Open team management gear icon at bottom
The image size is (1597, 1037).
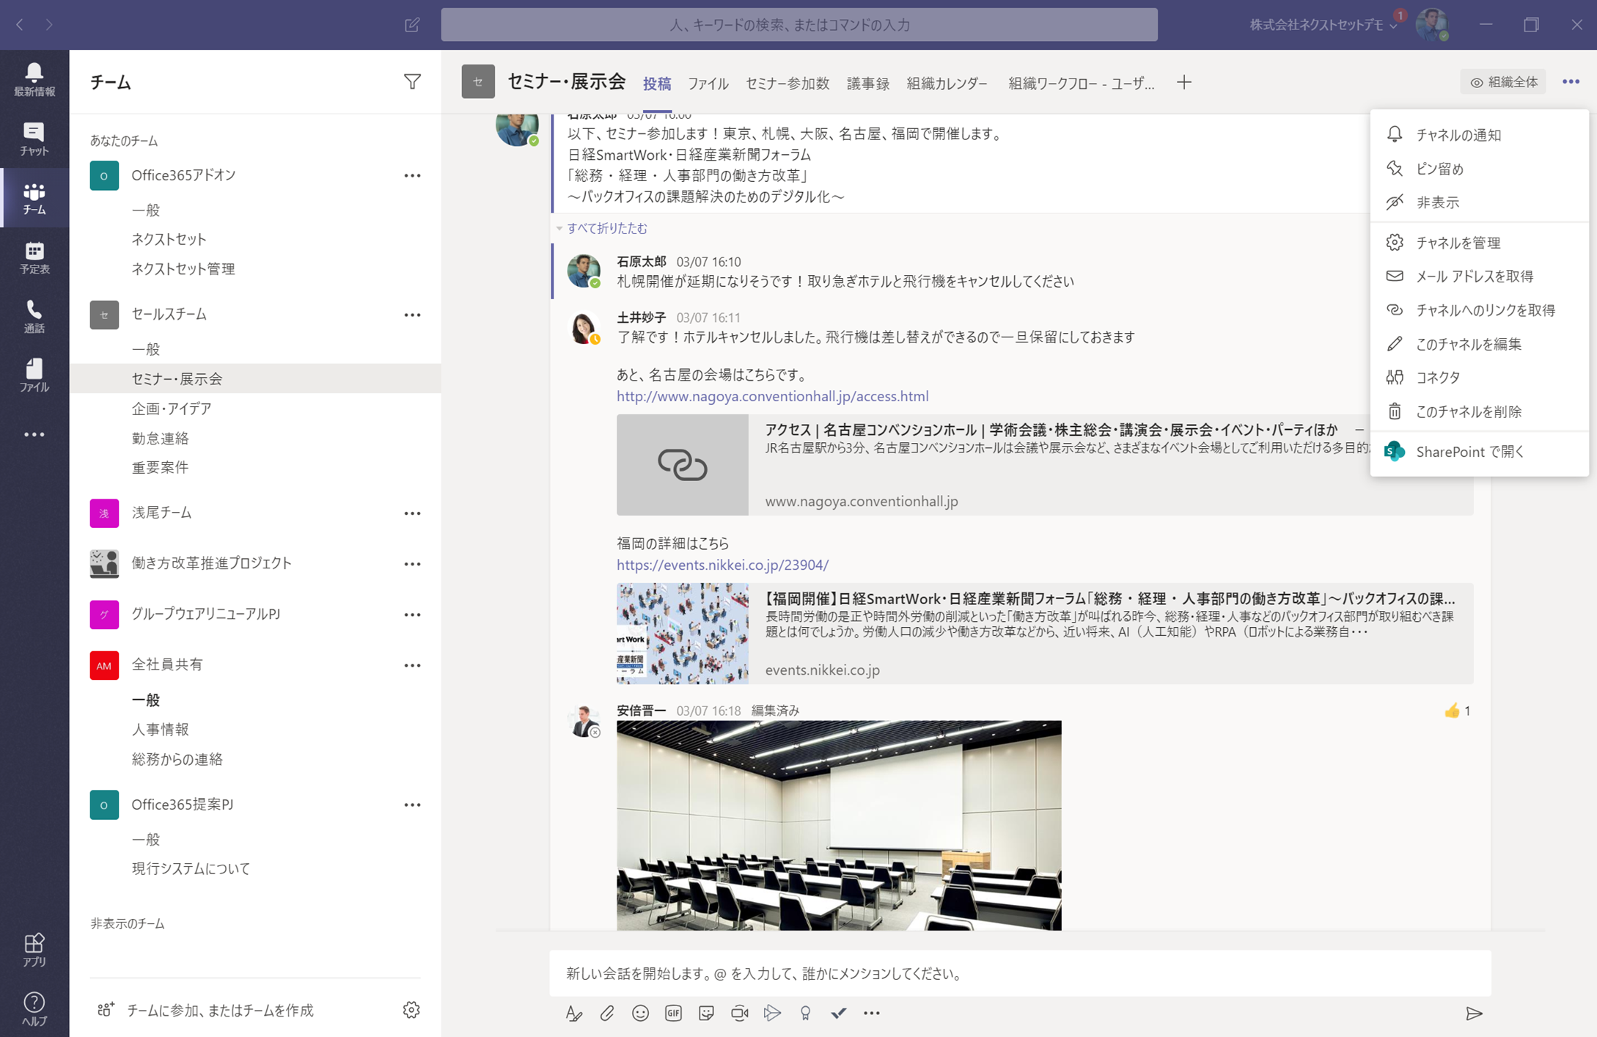click(411, 1010)
